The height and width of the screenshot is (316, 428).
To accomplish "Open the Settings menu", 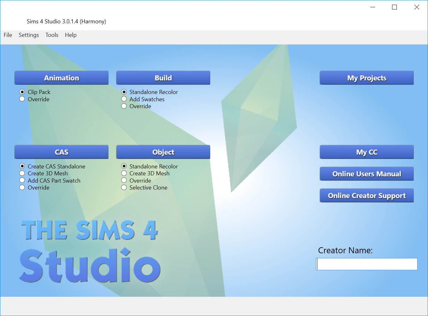I will [x=29, y=35].
